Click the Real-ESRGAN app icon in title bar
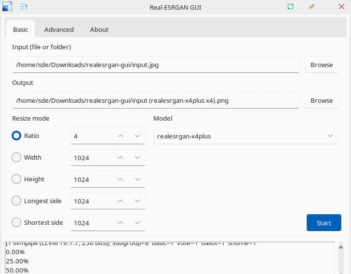Screen dimensions: 351x274 (x=7, y=6)
